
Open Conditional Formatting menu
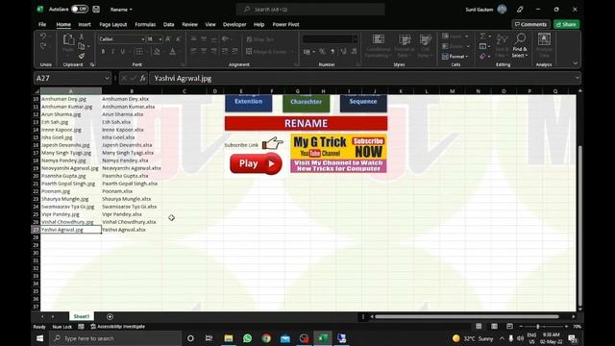(378, 45)
